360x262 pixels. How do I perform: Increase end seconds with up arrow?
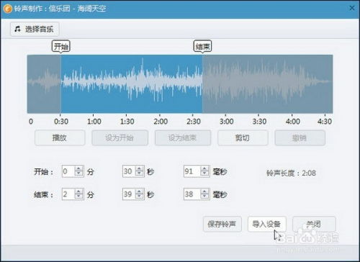click(140, 191)
